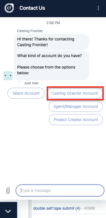Image resolution: width=106 pixels, height=218 pixels.
Task: Click the What kind of account message
Action: (x=51, y=65)
